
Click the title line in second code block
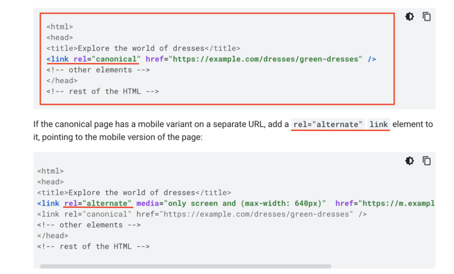[134, 192]
